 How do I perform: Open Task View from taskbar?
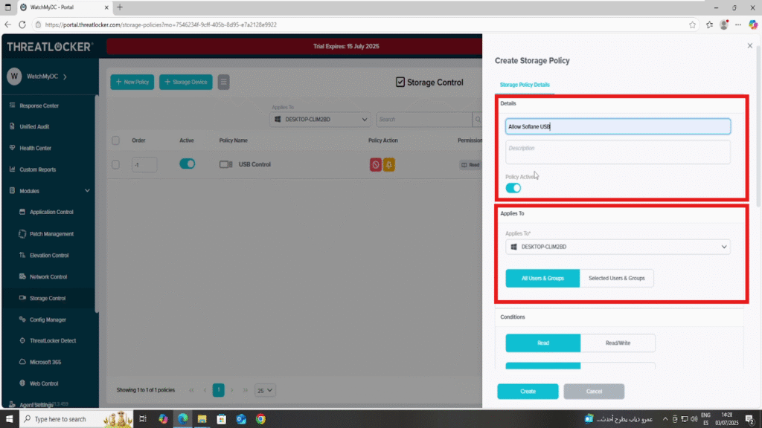pyautogui.click(x=143, y=419)
